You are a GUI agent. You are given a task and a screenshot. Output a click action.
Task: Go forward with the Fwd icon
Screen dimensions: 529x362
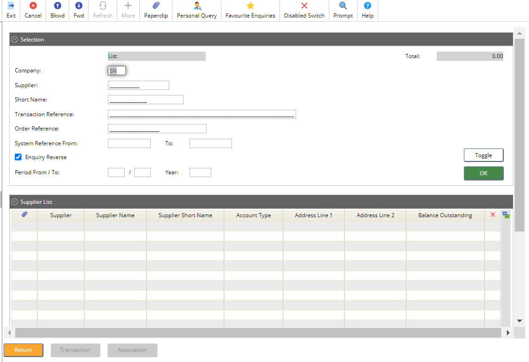[x=78, y=6]
